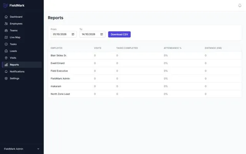The height and width of the screenshot is (154, 246).
Task: Click the To date field 14/10/2026
Action: [92, 34]
